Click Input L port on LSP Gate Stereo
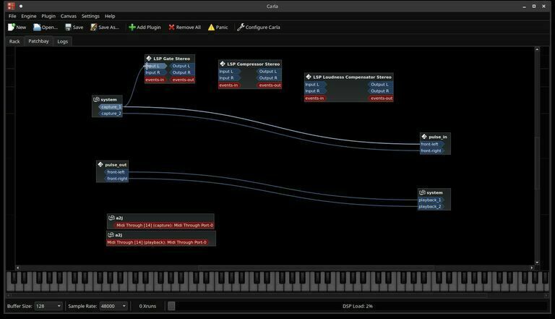555x319 pixels. 155,66
